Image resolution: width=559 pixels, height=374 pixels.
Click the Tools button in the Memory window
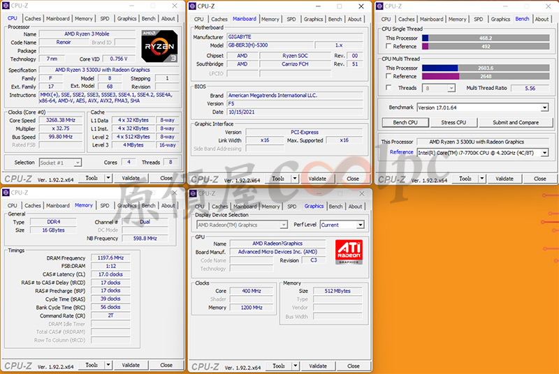(x=92, y=365)
